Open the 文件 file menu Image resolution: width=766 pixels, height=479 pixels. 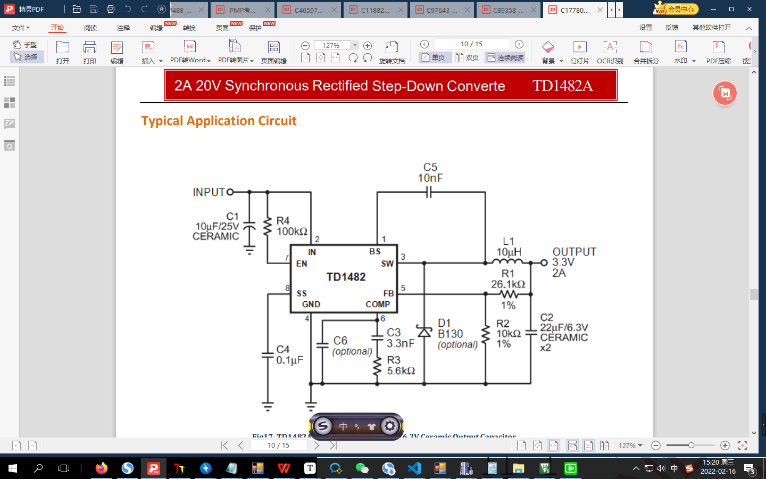pos(21,28)
